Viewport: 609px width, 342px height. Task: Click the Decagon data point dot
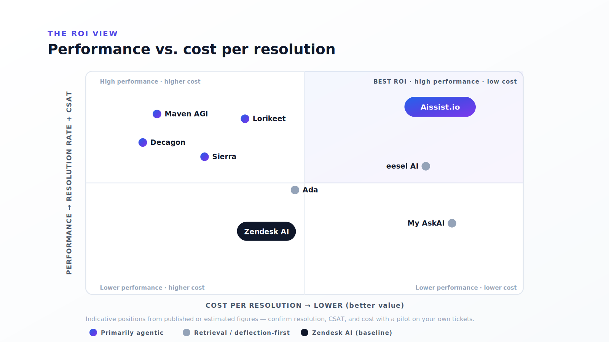(143, 142)
